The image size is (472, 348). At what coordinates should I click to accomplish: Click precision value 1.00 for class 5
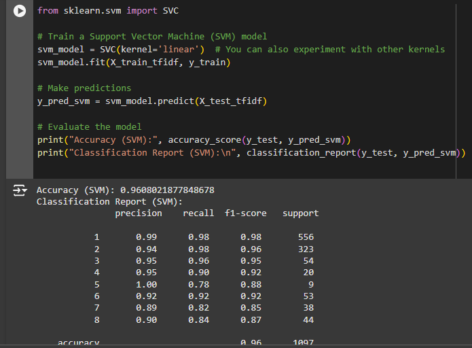tap(146, 284)
